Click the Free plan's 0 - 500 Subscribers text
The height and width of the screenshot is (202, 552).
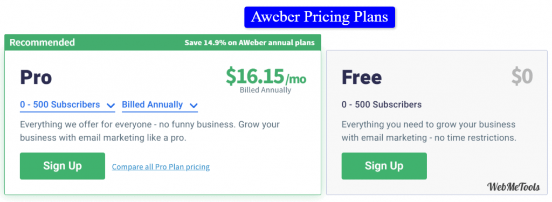point(382,105)
